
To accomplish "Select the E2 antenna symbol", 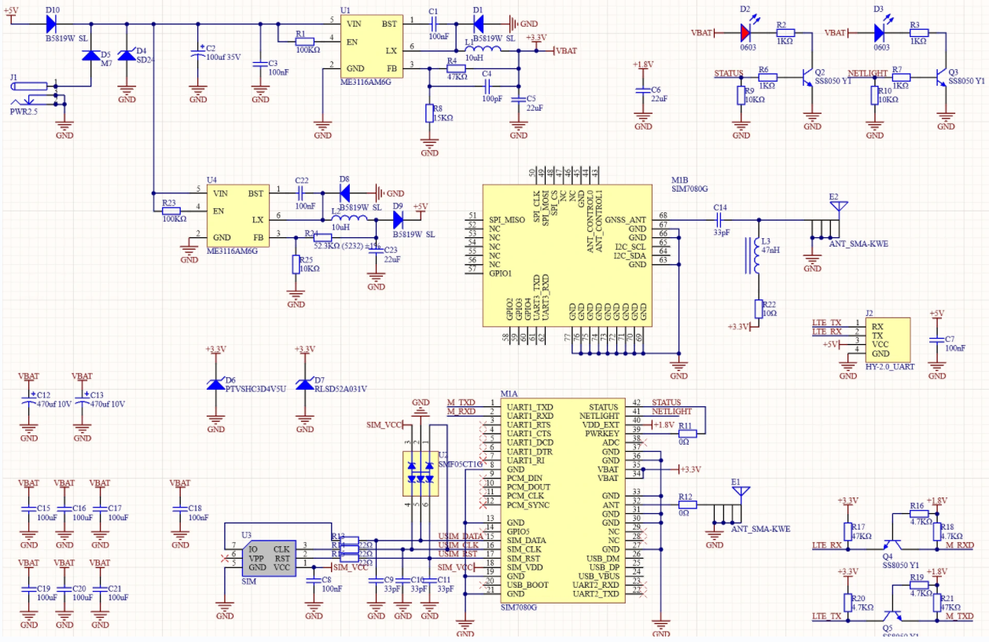I will [839, 208].
